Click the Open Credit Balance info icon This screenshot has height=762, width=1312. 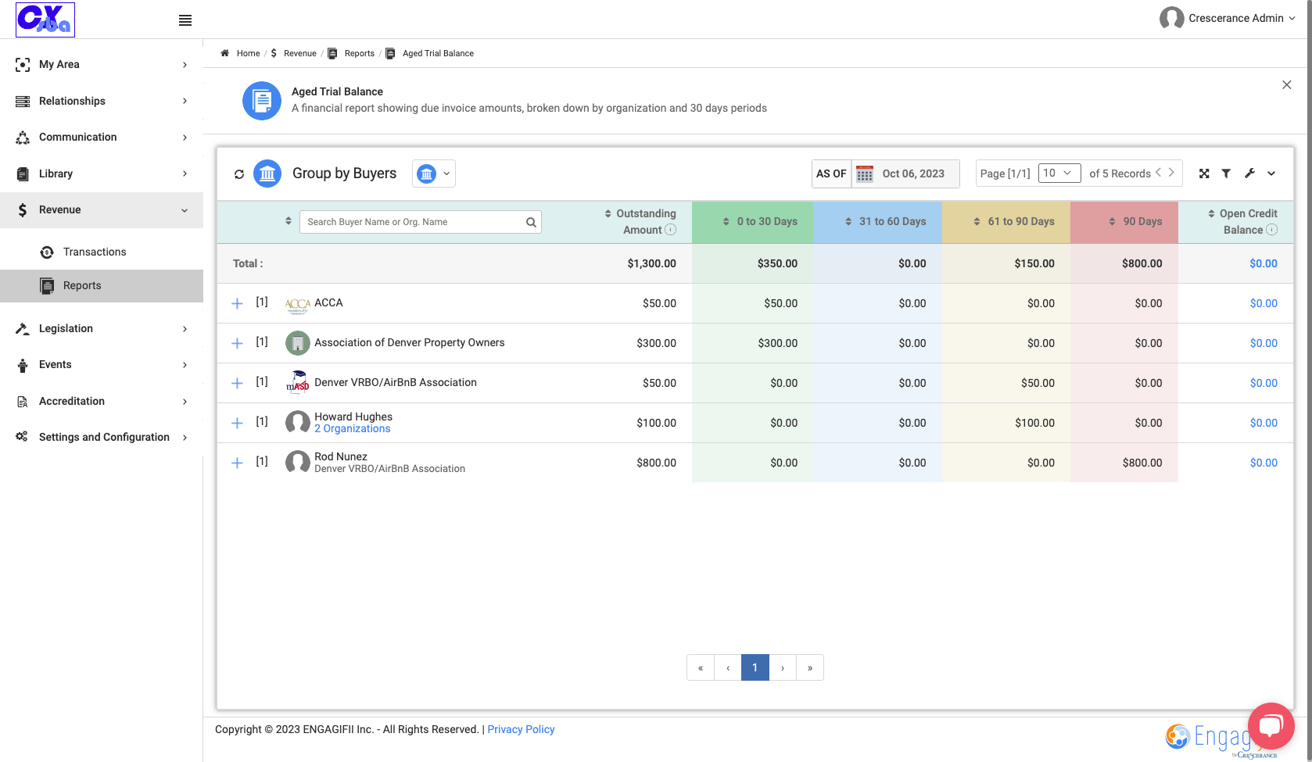(x=1271, y=230)
